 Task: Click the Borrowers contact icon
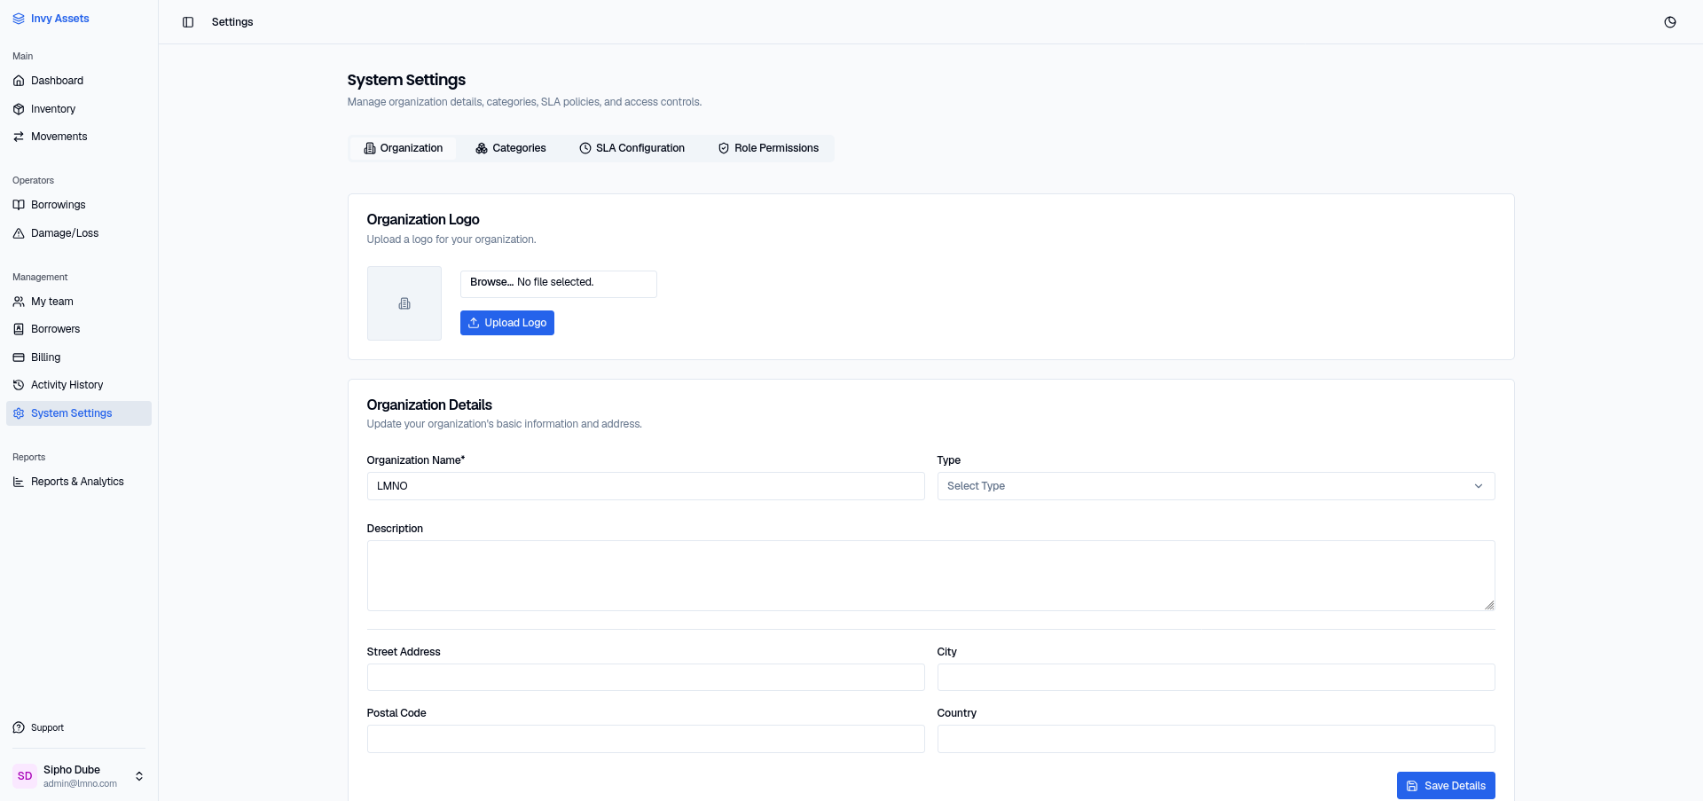click(x=19, y=329)
